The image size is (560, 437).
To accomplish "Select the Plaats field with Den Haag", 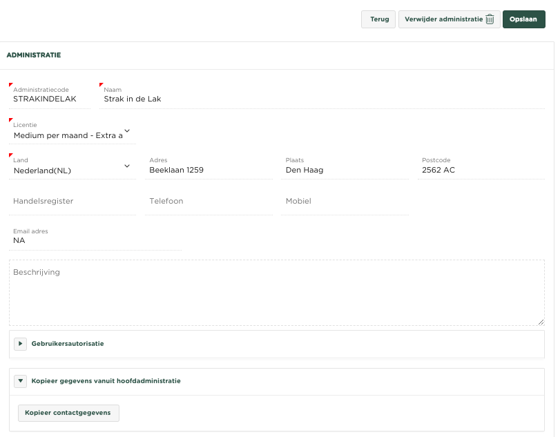I will tap(344, 170).
